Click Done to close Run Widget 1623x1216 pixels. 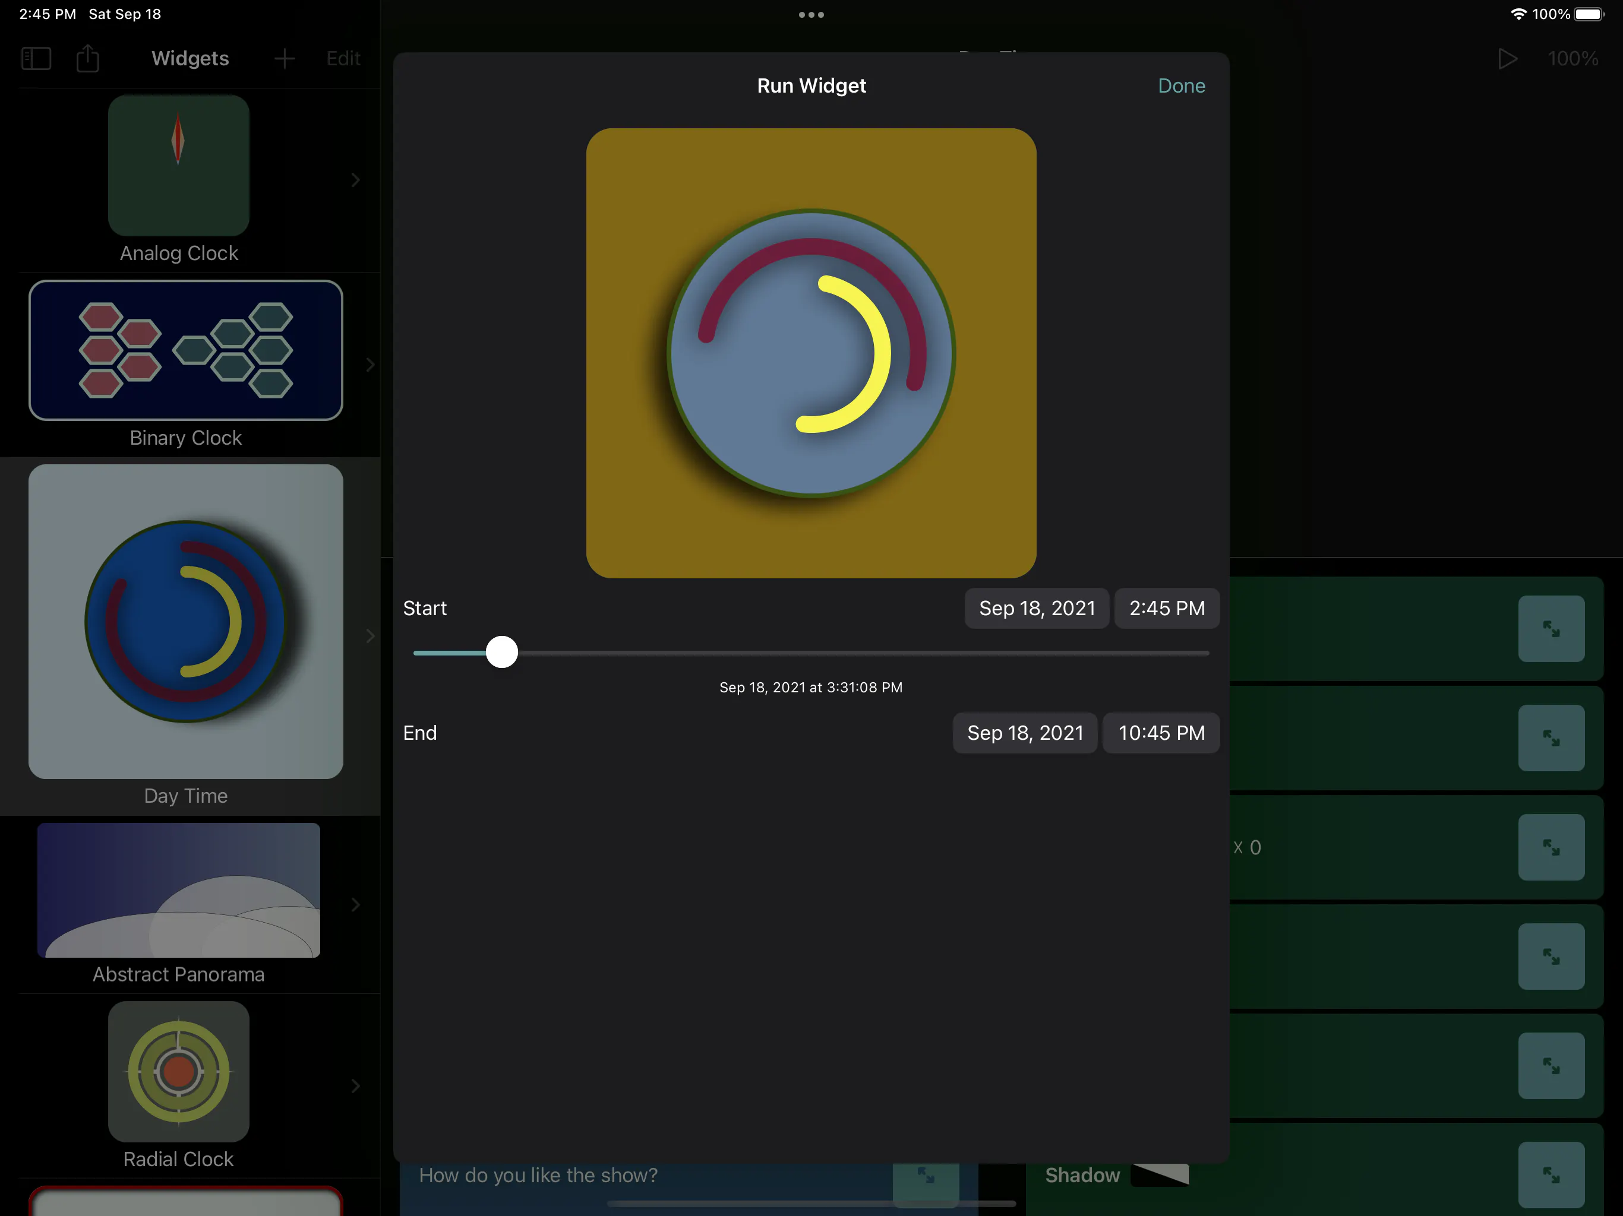(x=1181, y=86)
